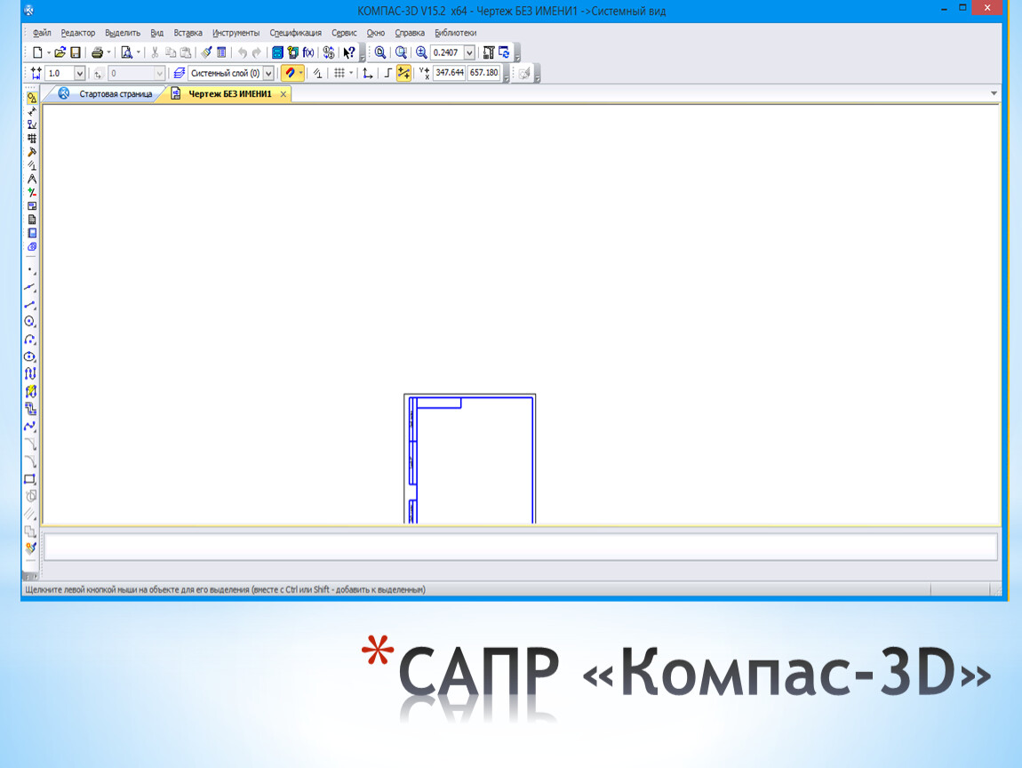This screenshot has height=768, width=1022.
Task: Open the Библиотеки menu
Action: tap(456, 33)
